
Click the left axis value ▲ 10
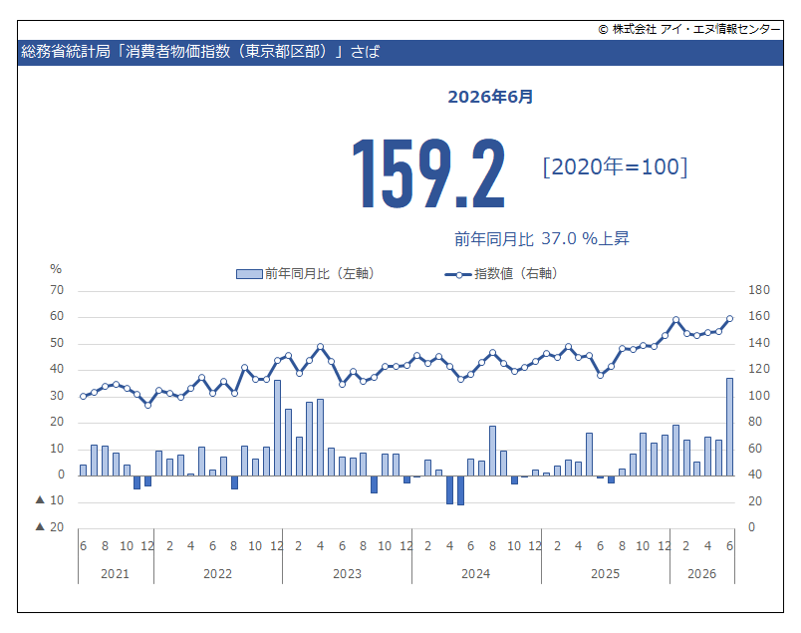50,500
